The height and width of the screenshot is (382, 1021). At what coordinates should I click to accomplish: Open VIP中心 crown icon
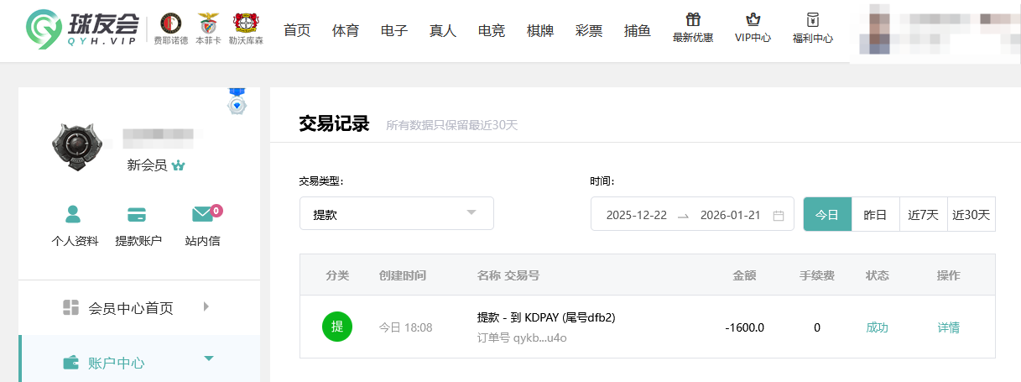753,19
